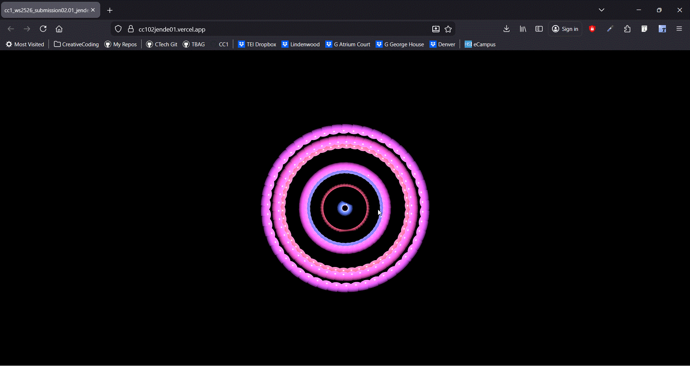690x366 pixels.
Task: Open the Extensions puzzle piece menu
Action: (x=627, y=29)
